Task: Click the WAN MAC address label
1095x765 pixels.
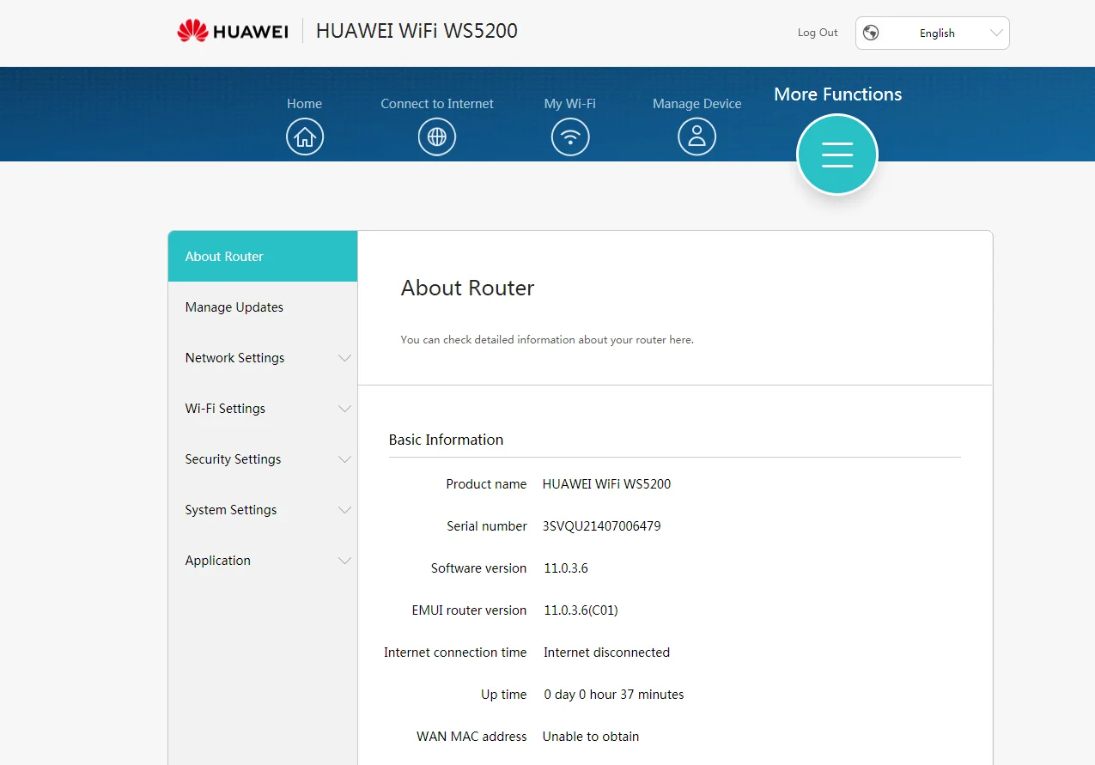Action: tap(471, 737)
